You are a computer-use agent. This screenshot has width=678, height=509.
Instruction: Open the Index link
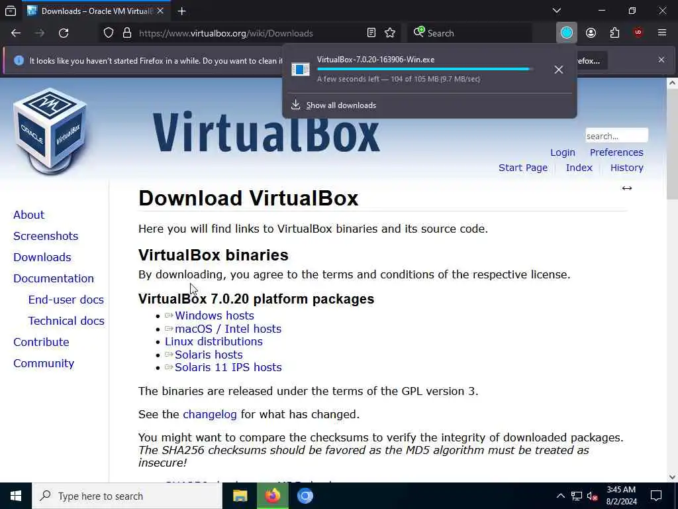point(579,168)
